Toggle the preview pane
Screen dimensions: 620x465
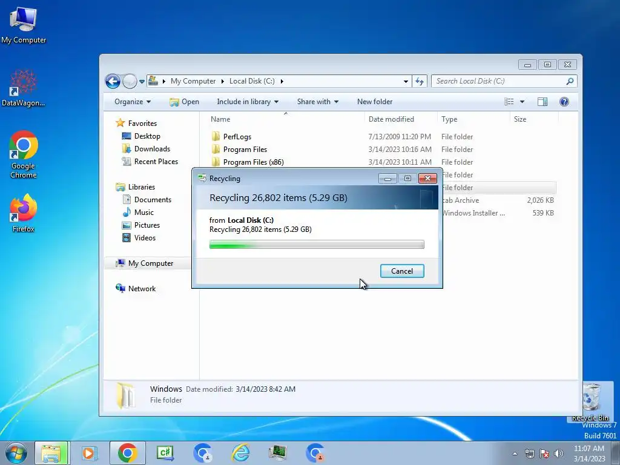(x=542, y=102)
